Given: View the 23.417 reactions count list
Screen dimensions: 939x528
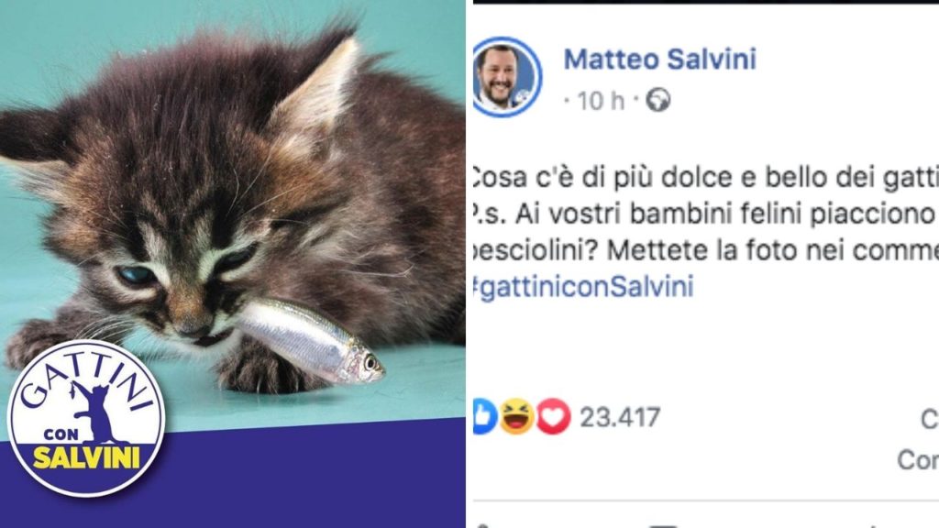Looking at the screenshot, I should (x=620, y=417).
